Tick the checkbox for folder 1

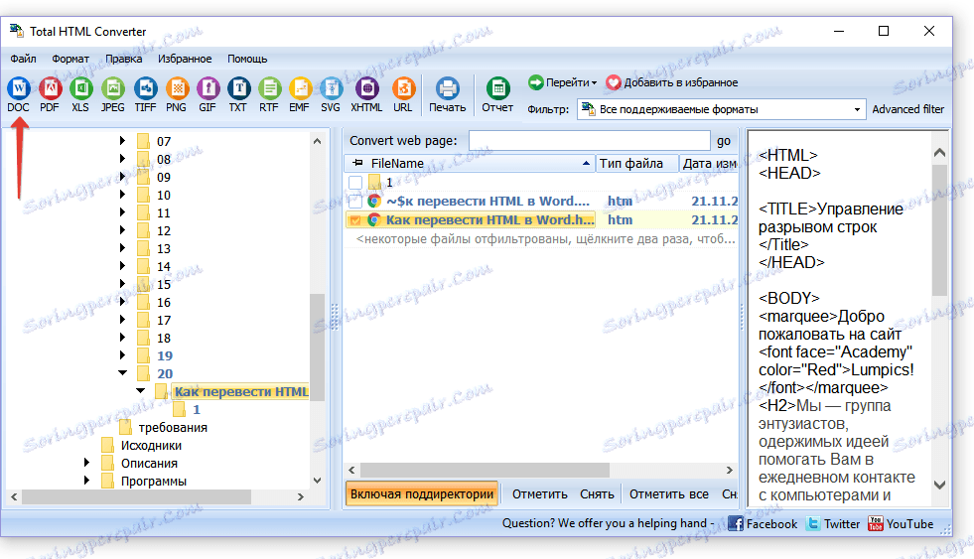[355, 183]
